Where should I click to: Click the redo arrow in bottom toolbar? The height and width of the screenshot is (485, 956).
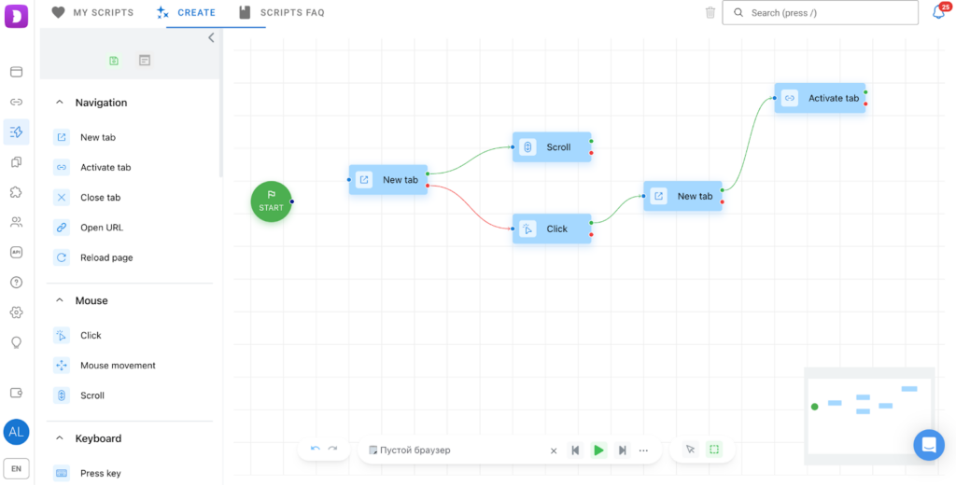point(332,450)
